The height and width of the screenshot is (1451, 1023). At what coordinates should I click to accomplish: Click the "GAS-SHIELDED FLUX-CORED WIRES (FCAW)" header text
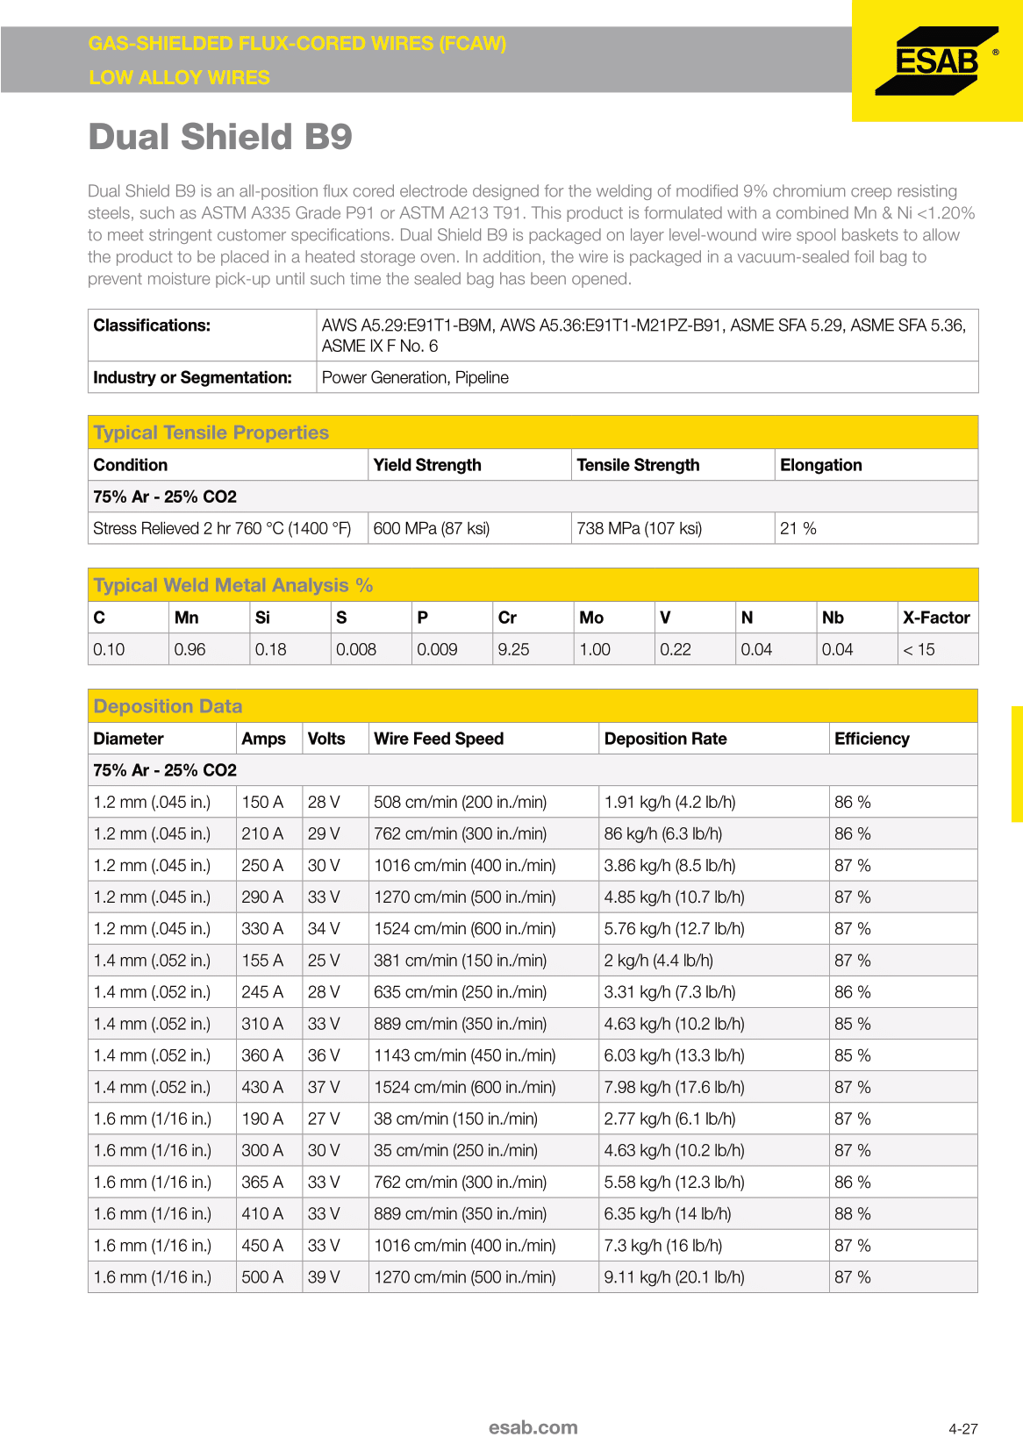(297, 44)
